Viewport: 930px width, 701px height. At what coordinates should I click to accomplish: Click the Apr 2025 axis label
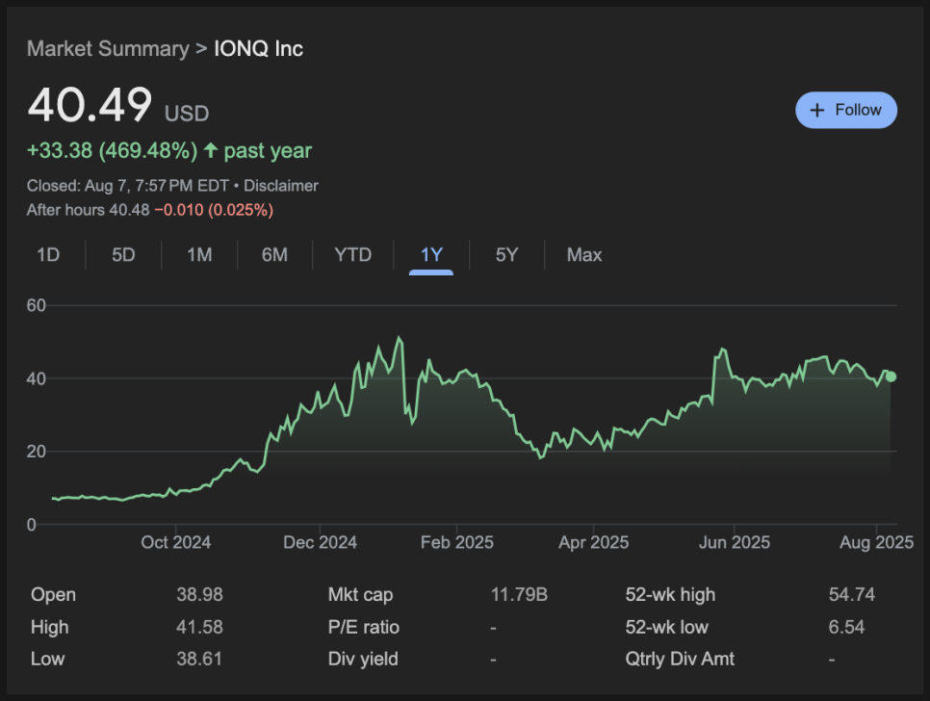coord(593,542)
